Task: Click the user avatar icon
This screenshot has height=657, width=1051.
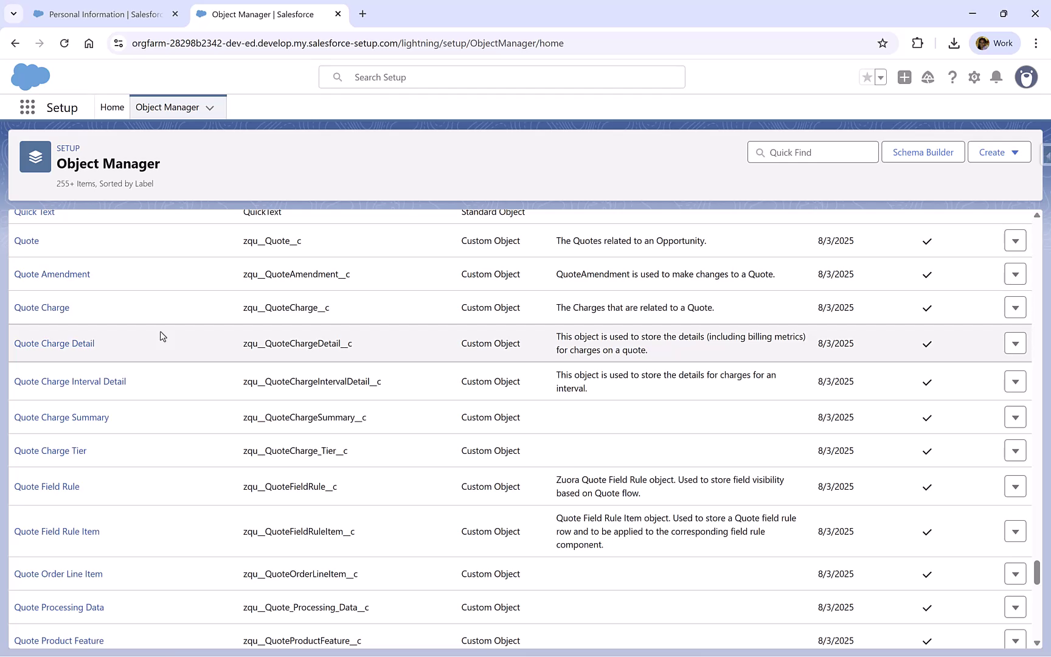Action: tap(1026, 77)
